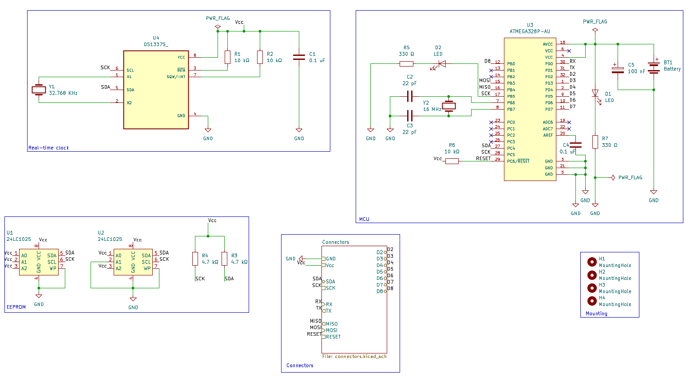
Task: Click the D2 LED diode symbol
Action: click(439, 65)
